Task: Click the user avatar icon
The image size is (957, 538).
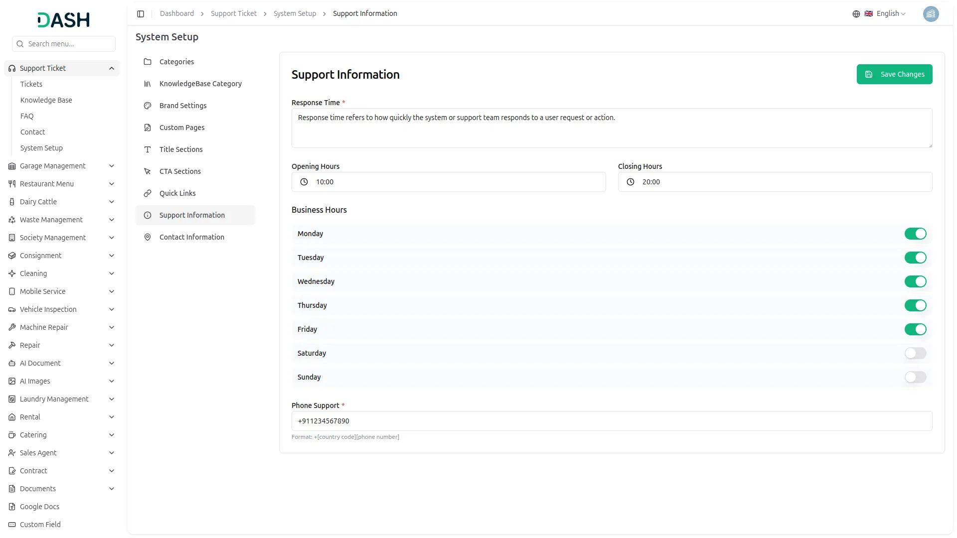Action: point(931,14)
